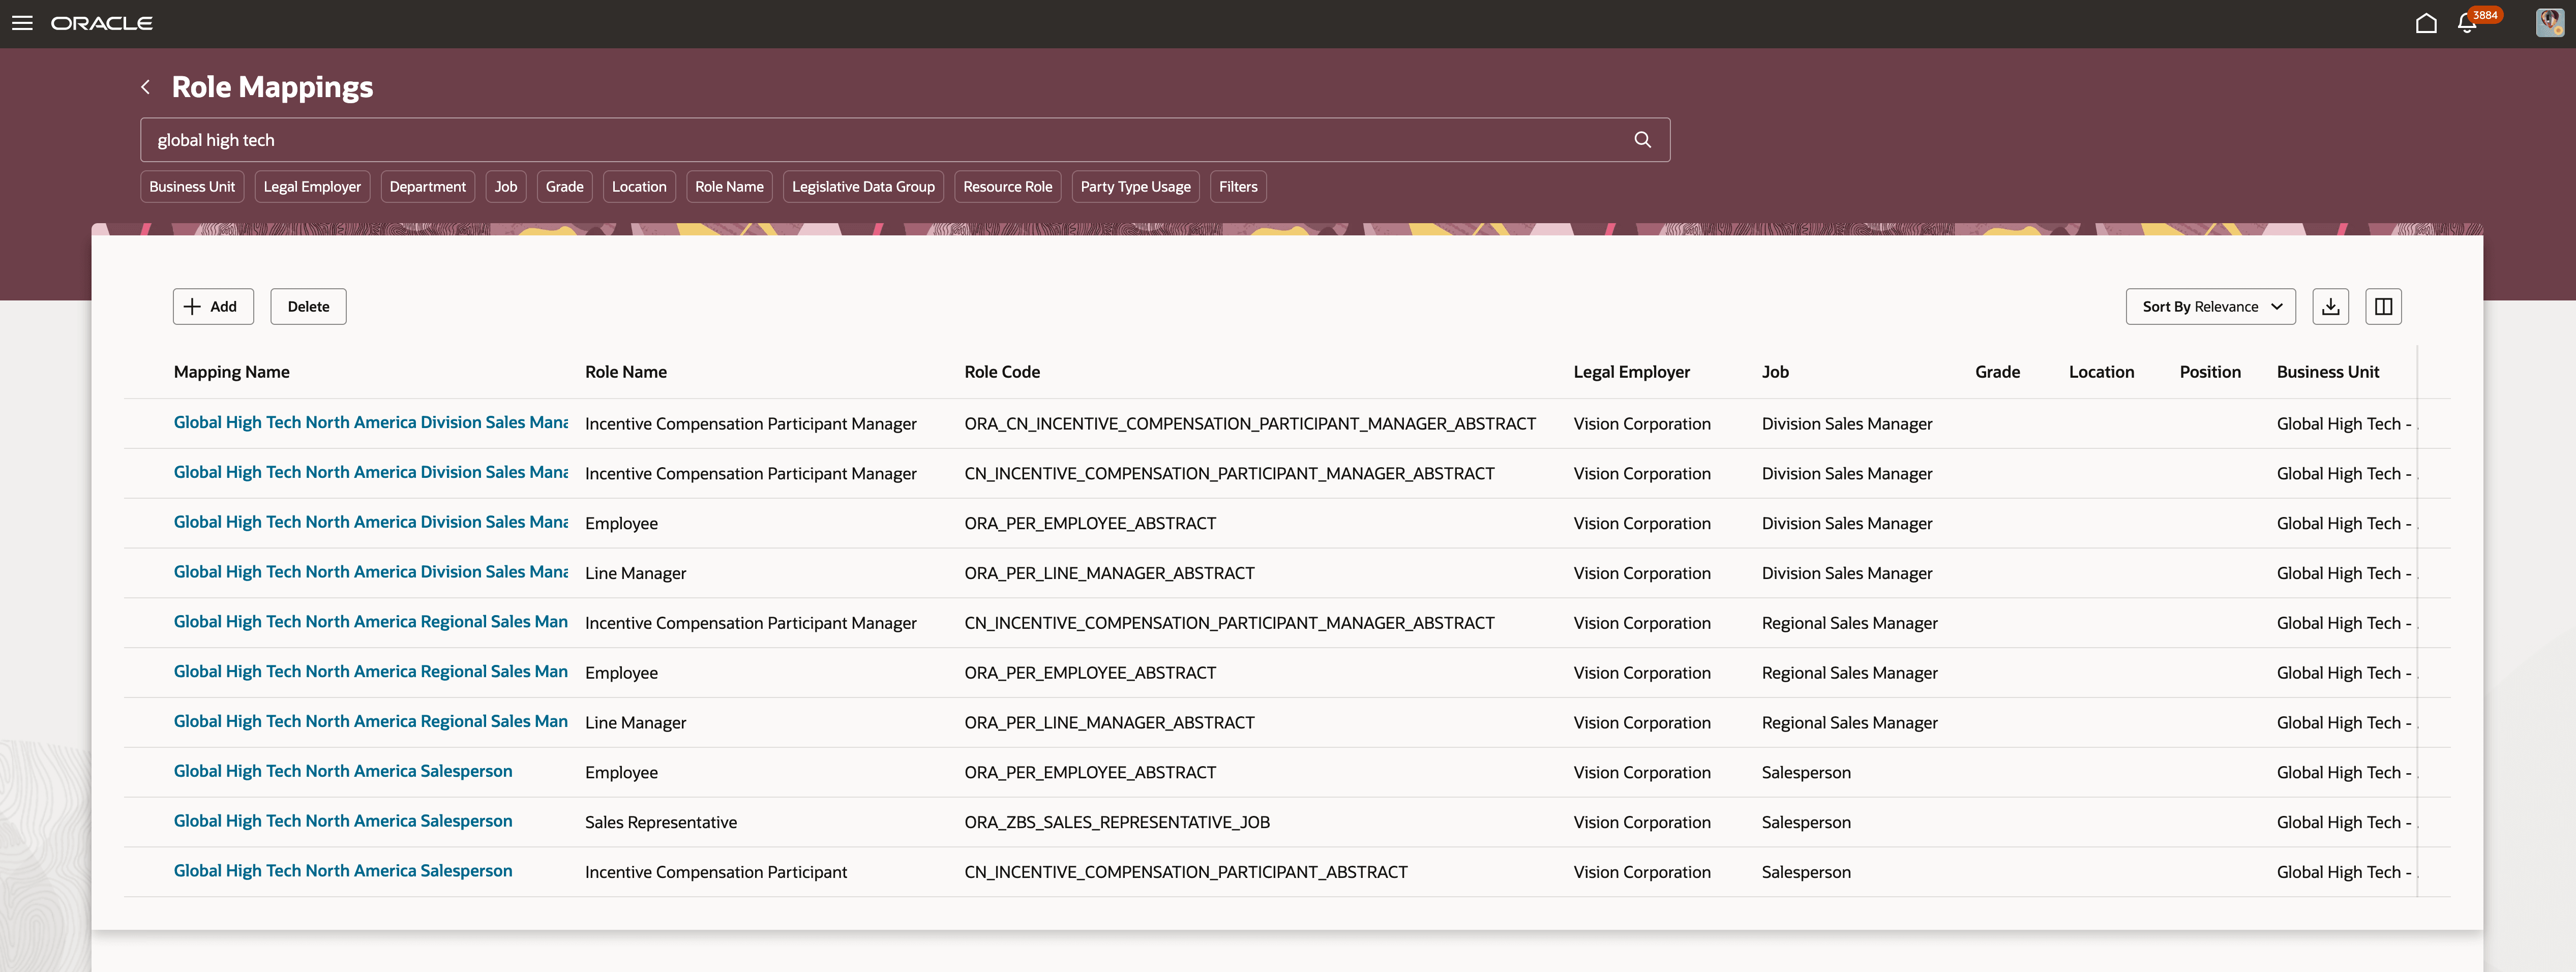Open the navigation hamburger menu
The width and height of the screenshot is (2576, 972).
click(x=22, y=22)
